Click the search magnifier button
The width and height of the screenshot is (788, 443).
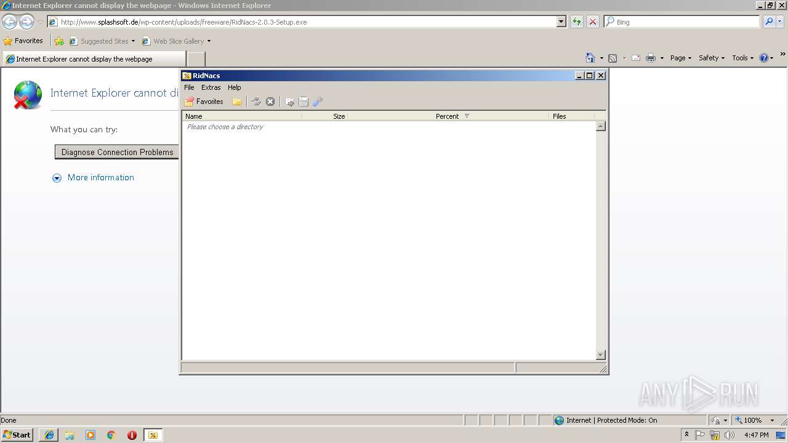point(769,22)
